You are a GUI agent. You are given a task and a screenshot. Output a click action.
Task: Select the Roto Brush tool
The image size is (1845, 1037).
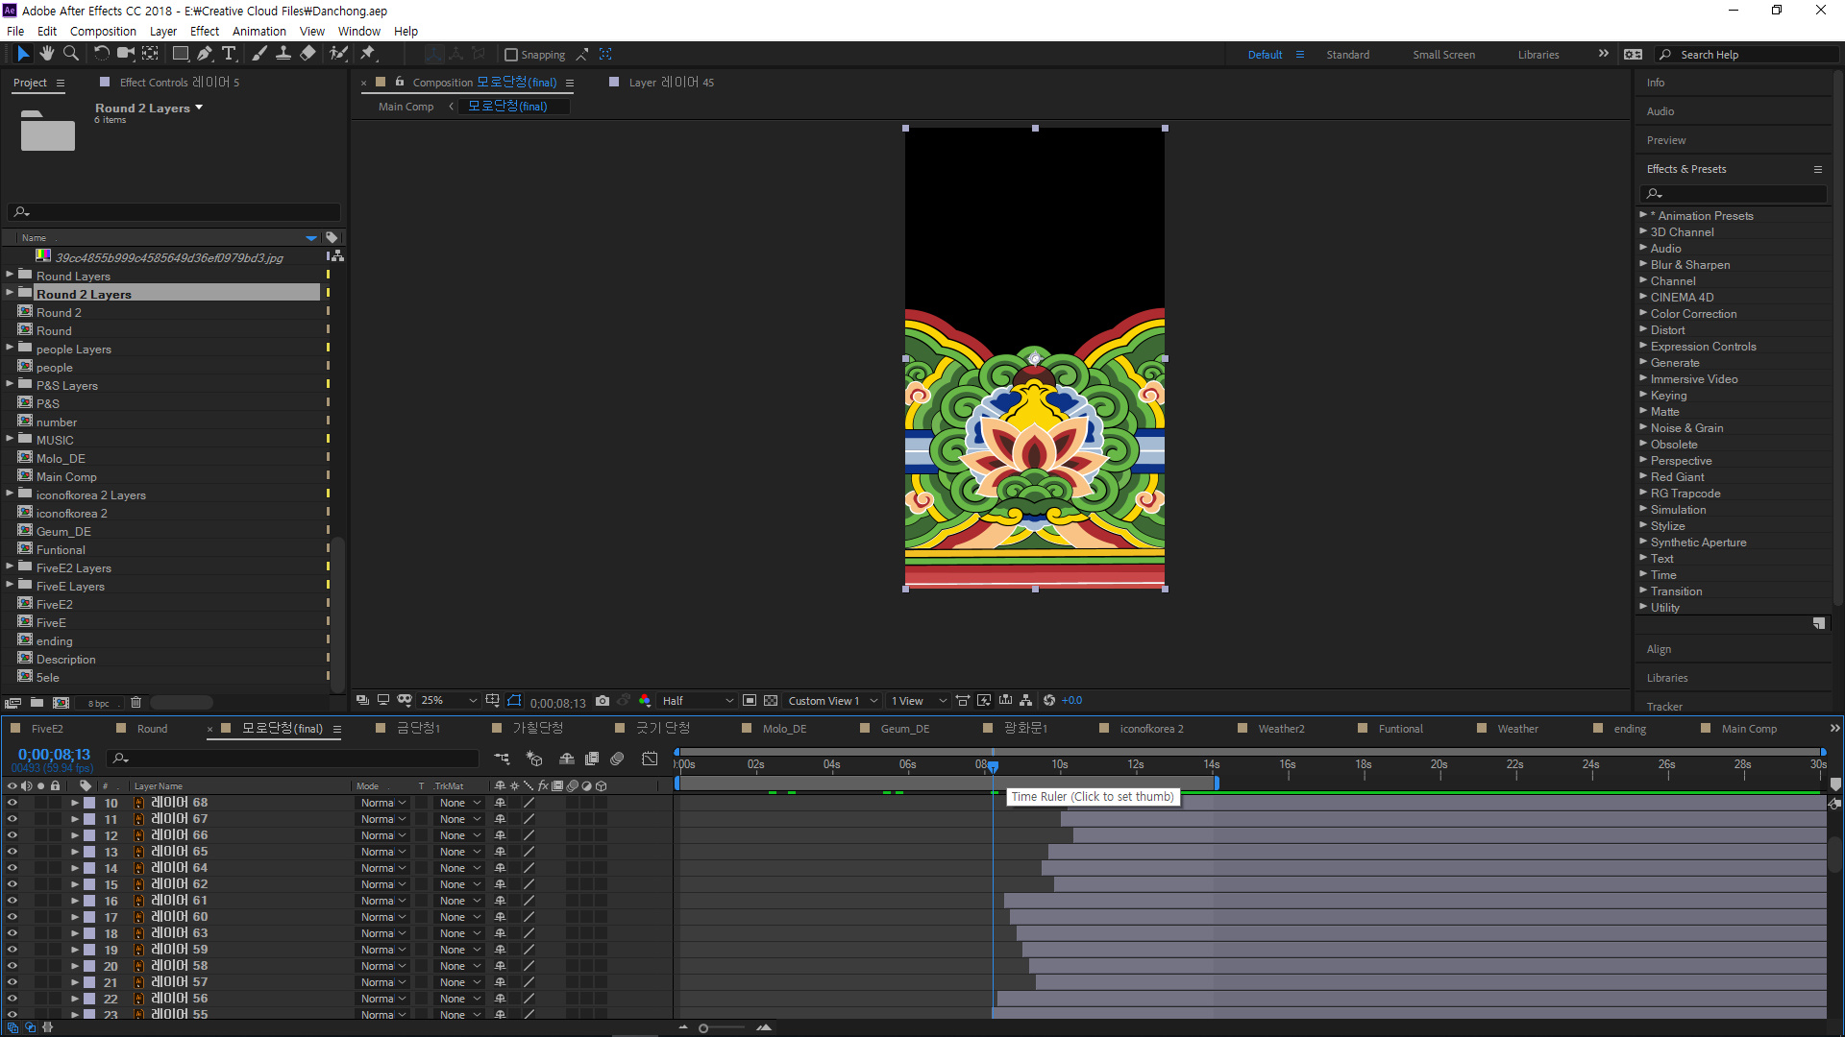338,54
